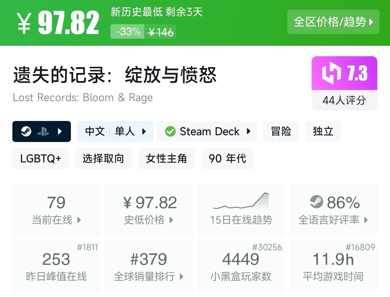Click the 4449 小黑盒玩家数 stat

tap(241, 267)
